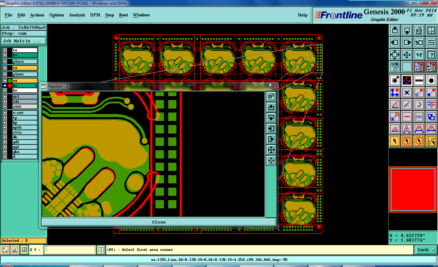The width and height of the screenshot is (438, 267).
Task: Select the gko layer name
Action: (x=25, y=152)
